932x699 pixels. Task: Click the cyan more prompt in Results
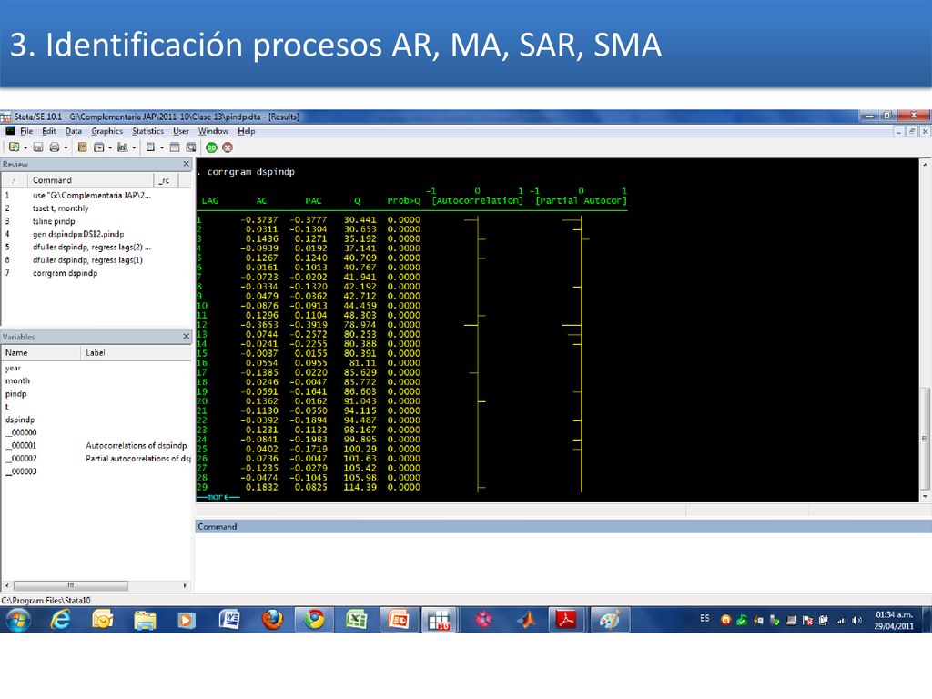[x=218, y=496]
